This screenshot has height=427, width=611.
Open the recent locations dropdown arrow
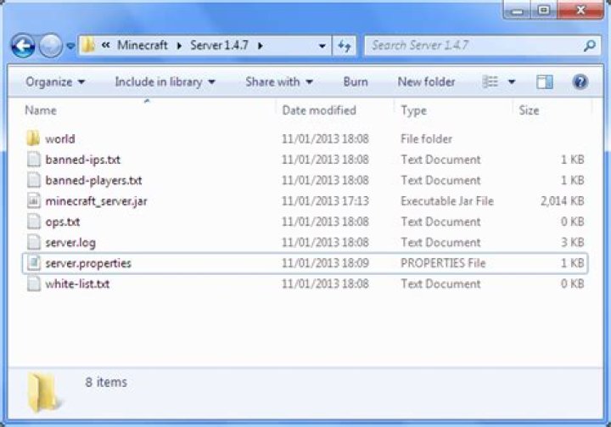pyautogui.click(x=70, y=46)
